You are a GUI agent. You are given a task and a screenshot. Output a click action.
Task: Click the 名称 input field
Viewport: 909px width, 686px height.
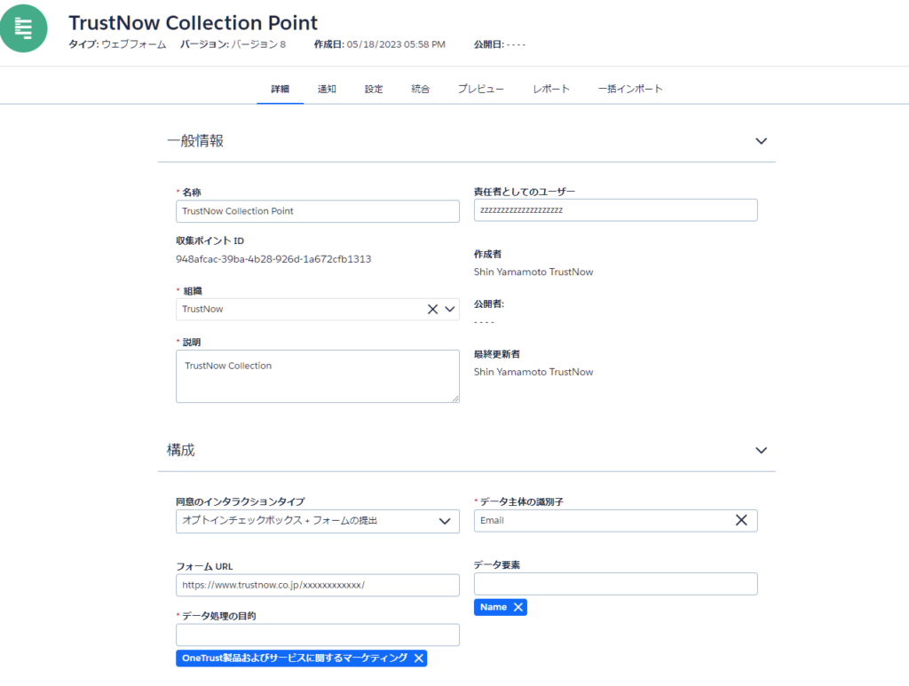point(318,211)
